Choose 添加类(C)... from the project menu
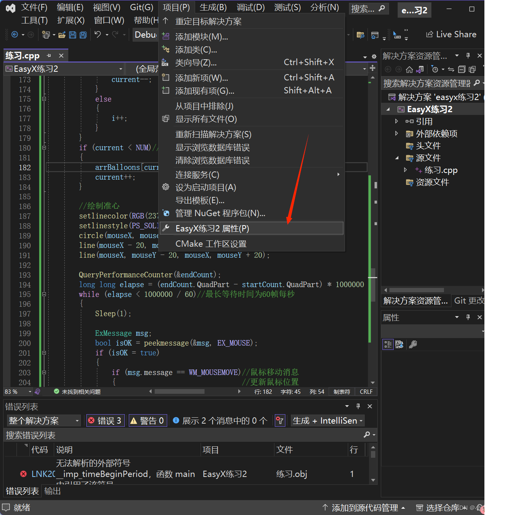 (251, 50)
